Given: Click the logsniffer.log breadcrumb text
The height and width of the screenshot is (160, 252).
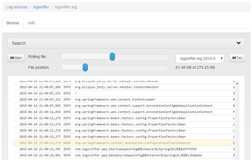Looking at the screenshot, I should pos(66,7).
